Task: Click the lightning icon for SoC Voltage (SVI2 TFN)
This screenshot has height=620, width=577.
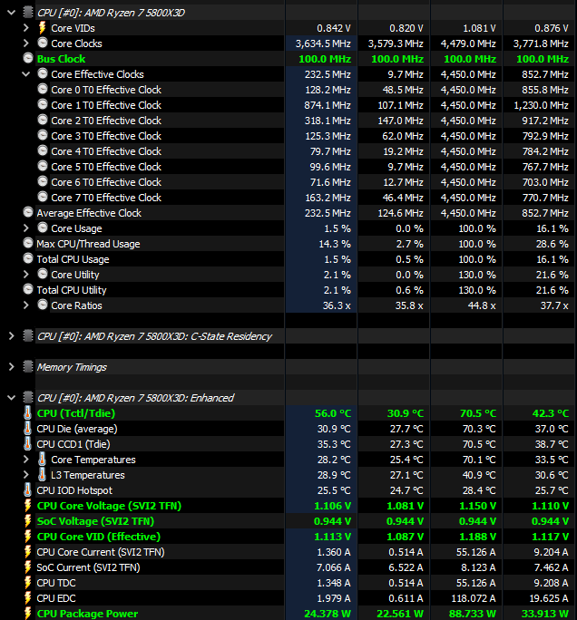Action: pyautogui.click(x=28, y=521)
